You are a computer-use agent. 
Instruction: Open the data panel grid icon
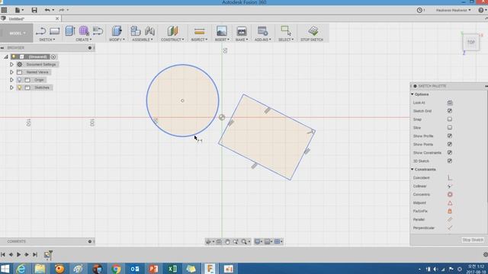(4, 10)
